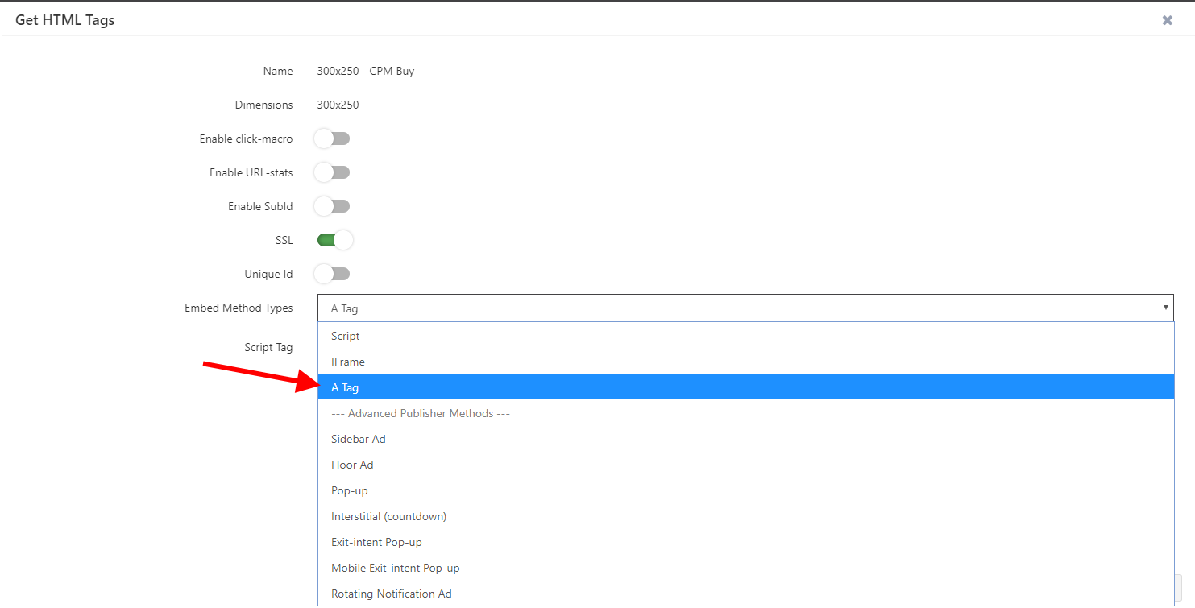Close the Get HTML Tags dialog
This screenshot has height=608, width=1195.
pos(1167,20)
